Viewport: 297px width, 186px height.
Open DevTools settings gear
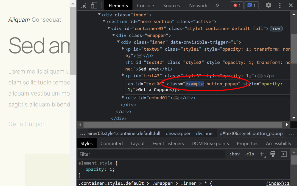[x=268, y=5]
